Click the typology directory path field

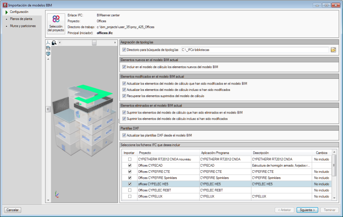pyautogui.click(x=255, y=50)
